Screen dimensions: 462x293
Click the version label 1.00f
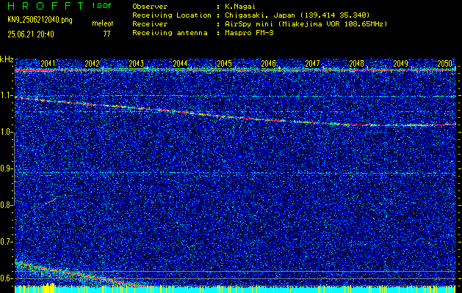[x=102, y=6]
